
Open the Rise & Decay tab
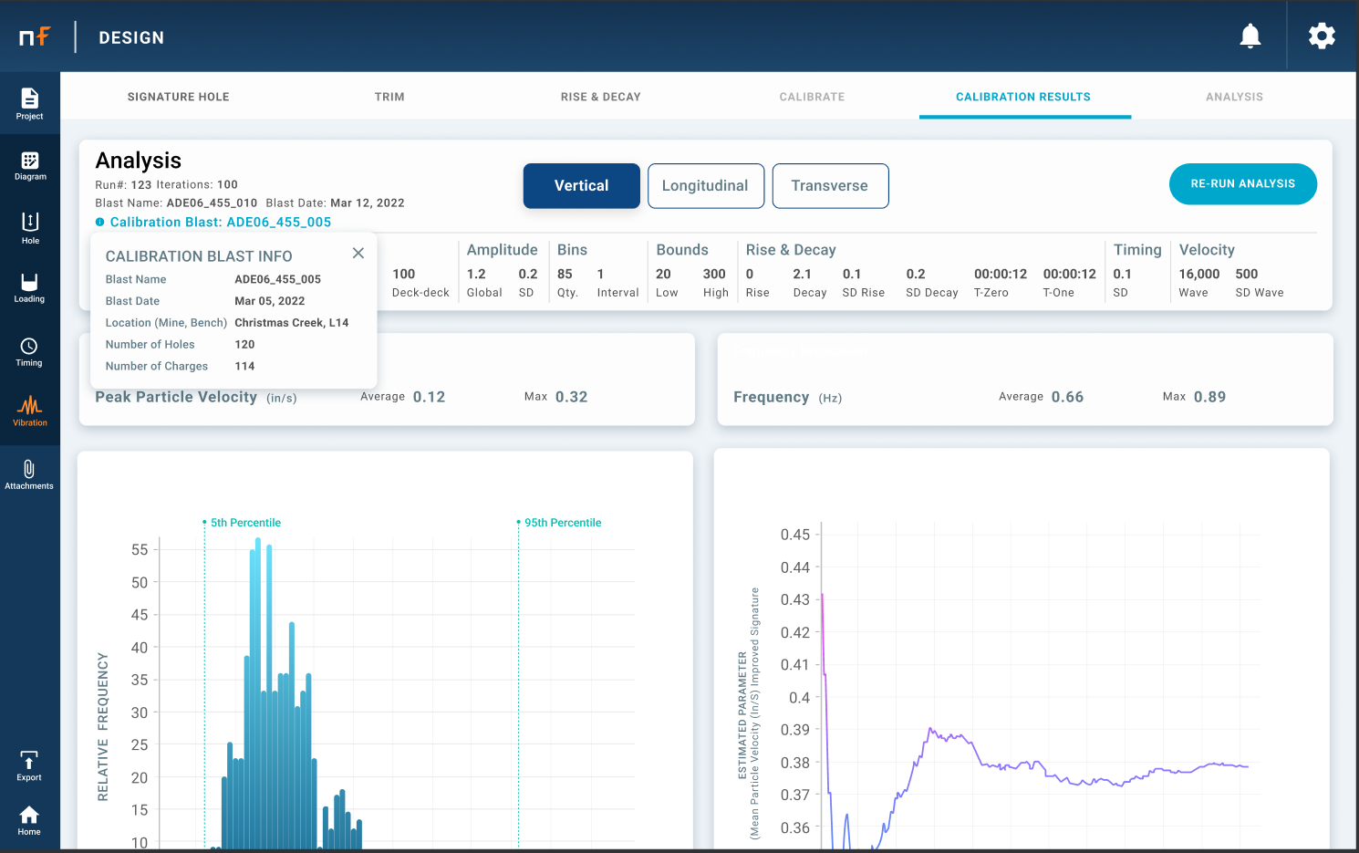(x=600, y=97)
